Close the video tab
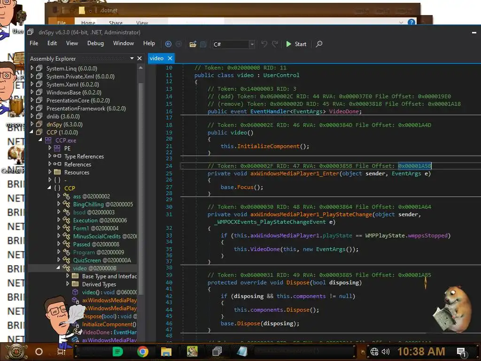The image size is (481, 361). click(x=170, y=58)
